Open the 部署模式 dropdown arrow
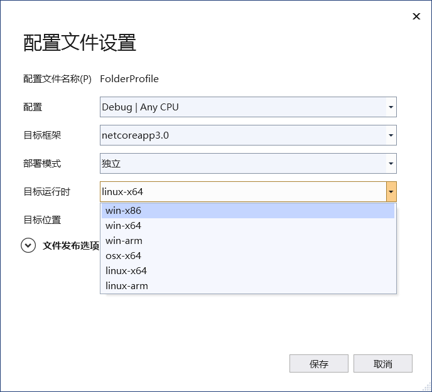This screenshot has width=432, height=392. point(391,164)
